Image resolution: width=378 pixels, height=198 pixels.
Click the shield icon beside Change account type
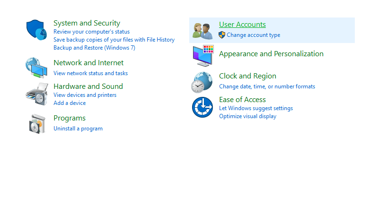pos(222,35)
